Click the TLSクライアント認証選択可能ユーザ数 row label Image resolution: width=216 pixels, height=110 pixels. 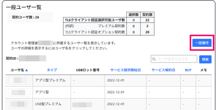coord(95,20)
